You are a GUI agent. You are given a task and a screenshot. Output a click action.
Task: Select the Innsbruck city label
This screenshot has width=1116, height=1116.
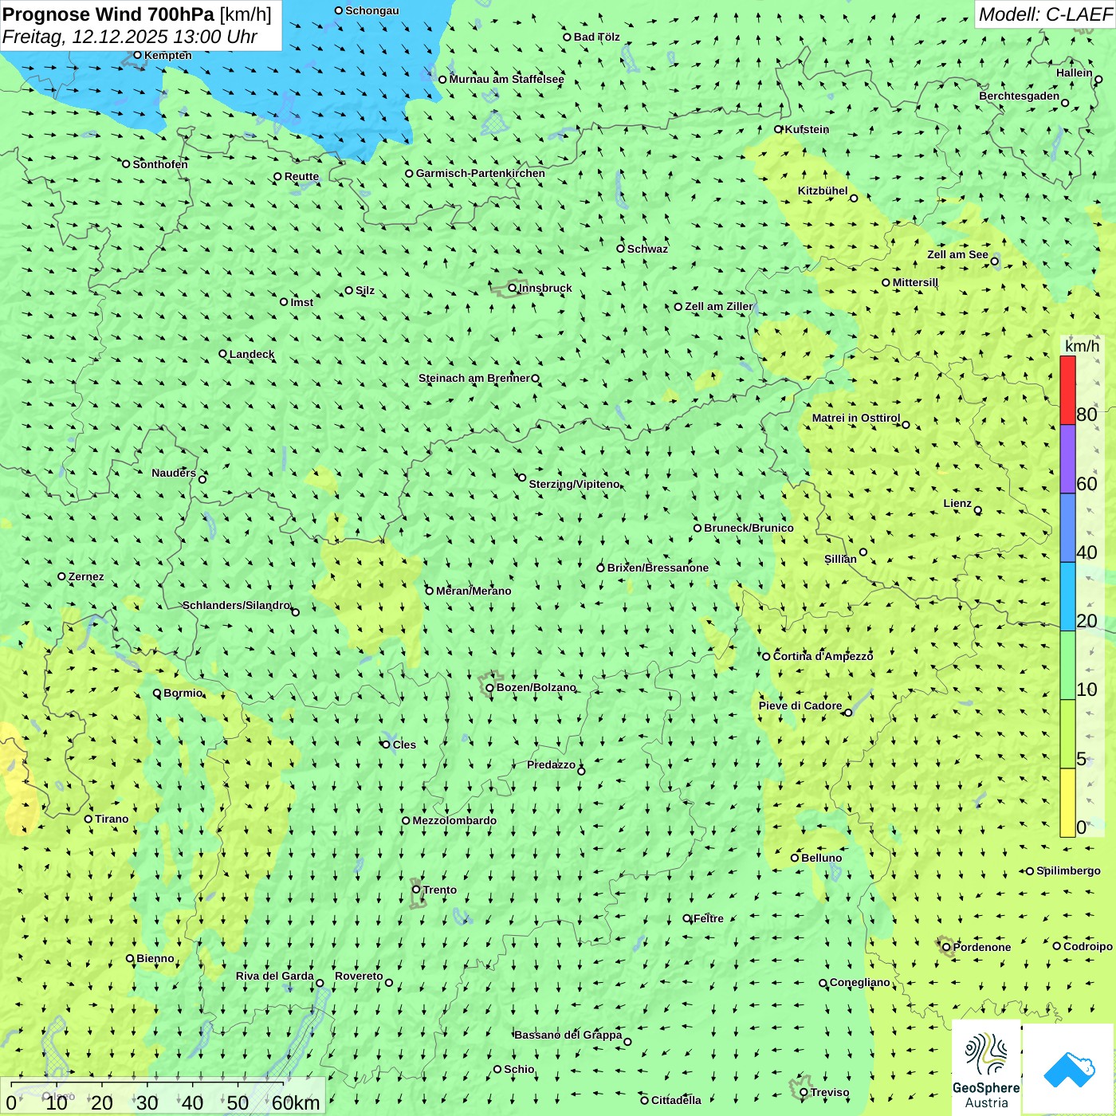(545, 288)
